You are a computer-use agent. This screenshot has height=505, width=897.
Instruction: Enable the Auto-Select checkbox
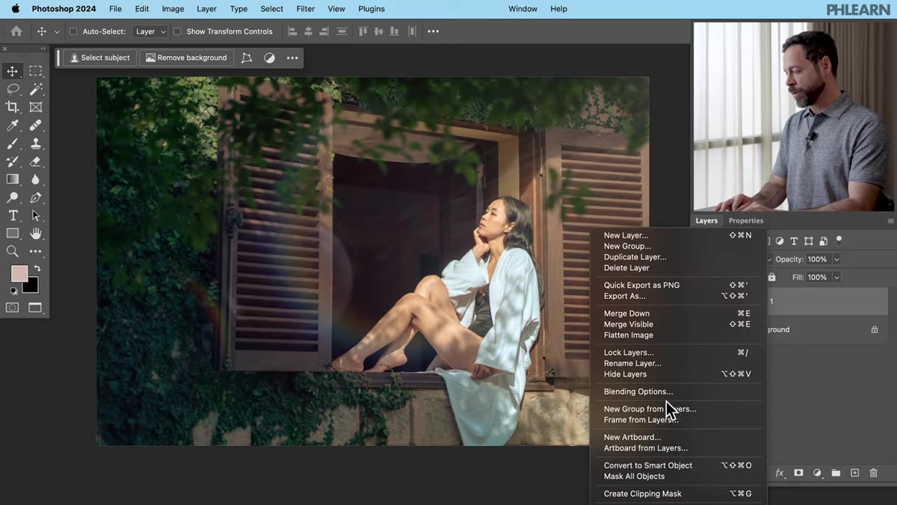[73, 31]
